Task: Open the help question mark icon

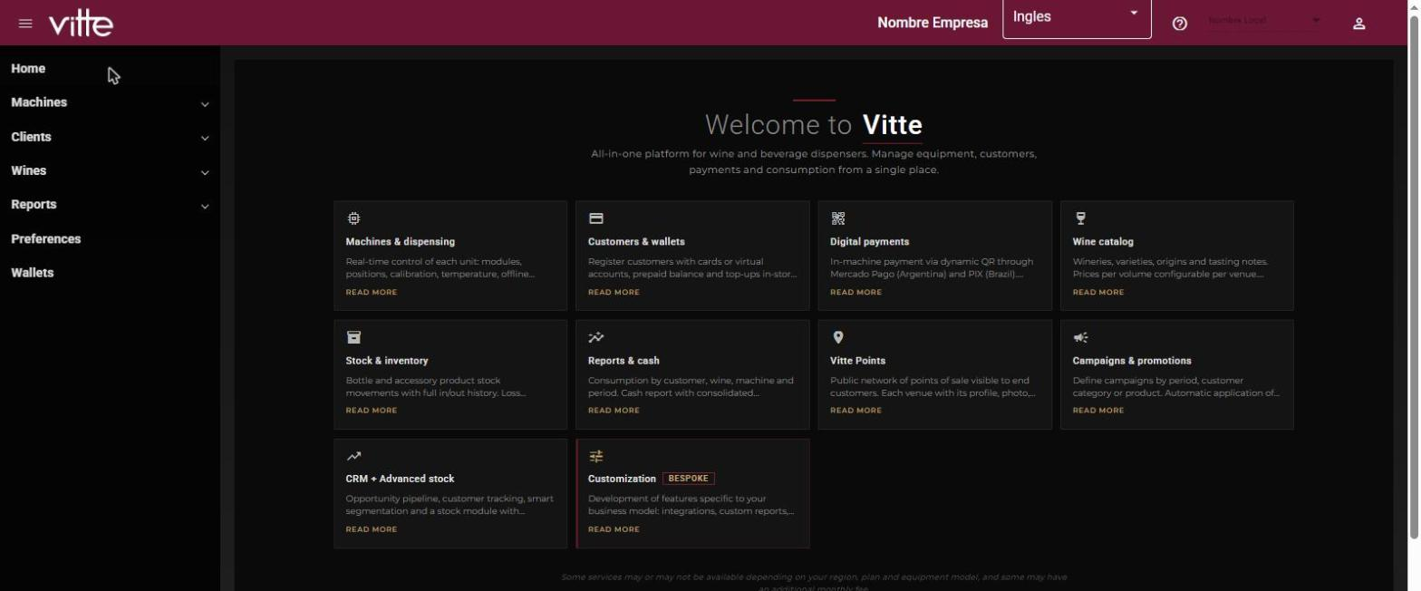Action: pyautogui.click(x=1179, y=24)
